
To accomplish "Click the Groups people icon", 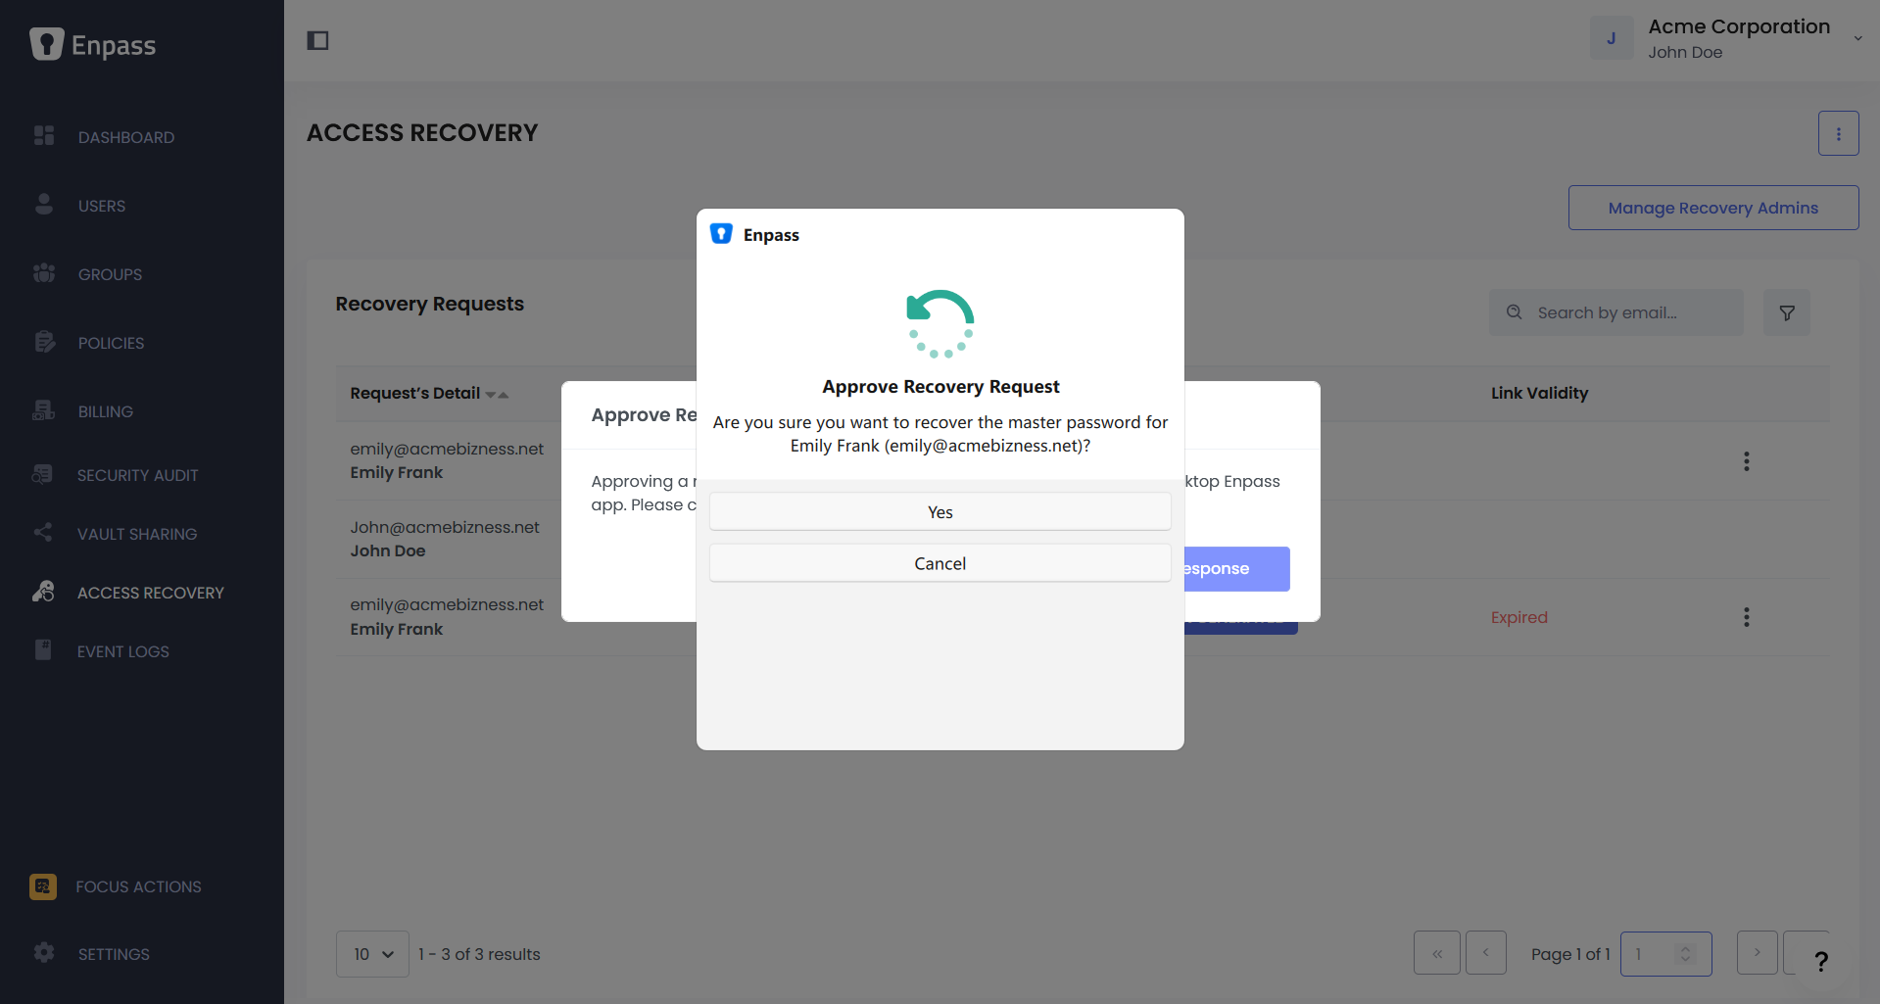I will [44, 272].
